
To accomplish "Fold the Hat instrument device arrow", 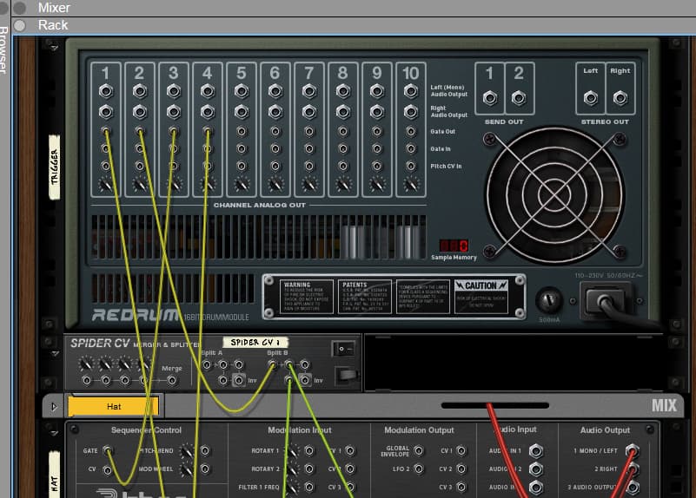I will (55, 432).
